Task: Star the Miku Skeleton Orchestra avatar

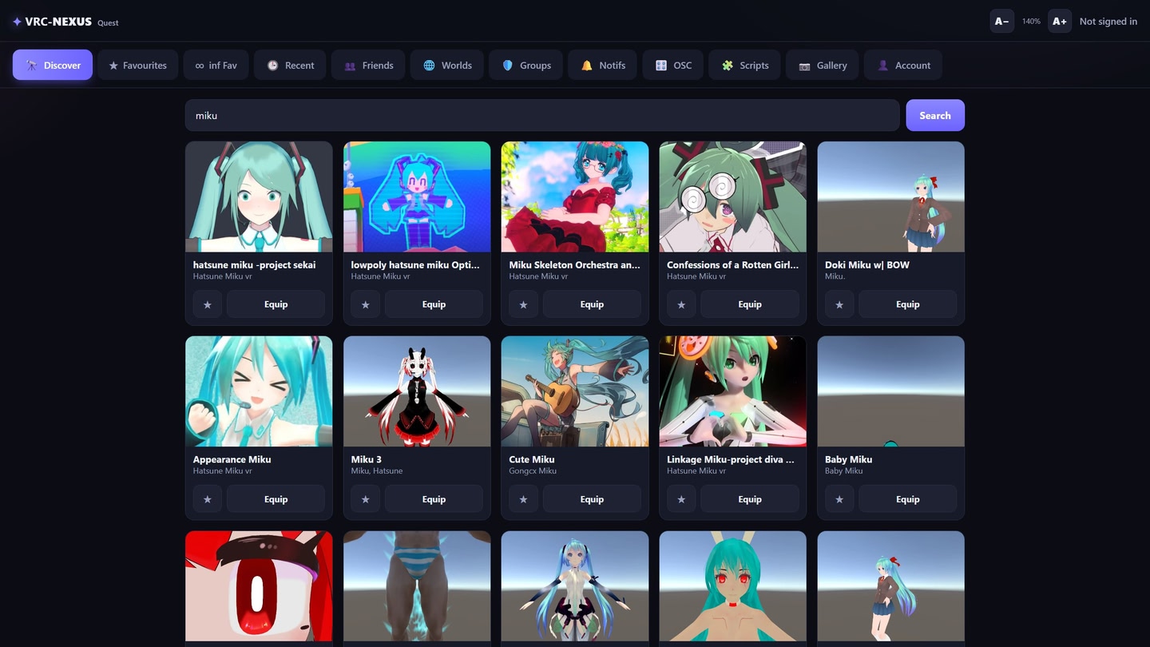Action: pos(524,304)
